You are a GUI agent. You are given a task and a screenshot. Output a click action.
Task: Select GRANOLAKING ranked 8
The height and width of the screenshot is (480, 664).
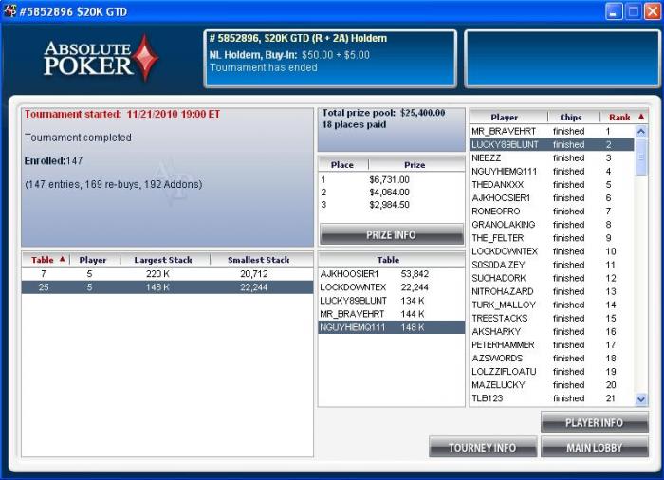[552, 225]
